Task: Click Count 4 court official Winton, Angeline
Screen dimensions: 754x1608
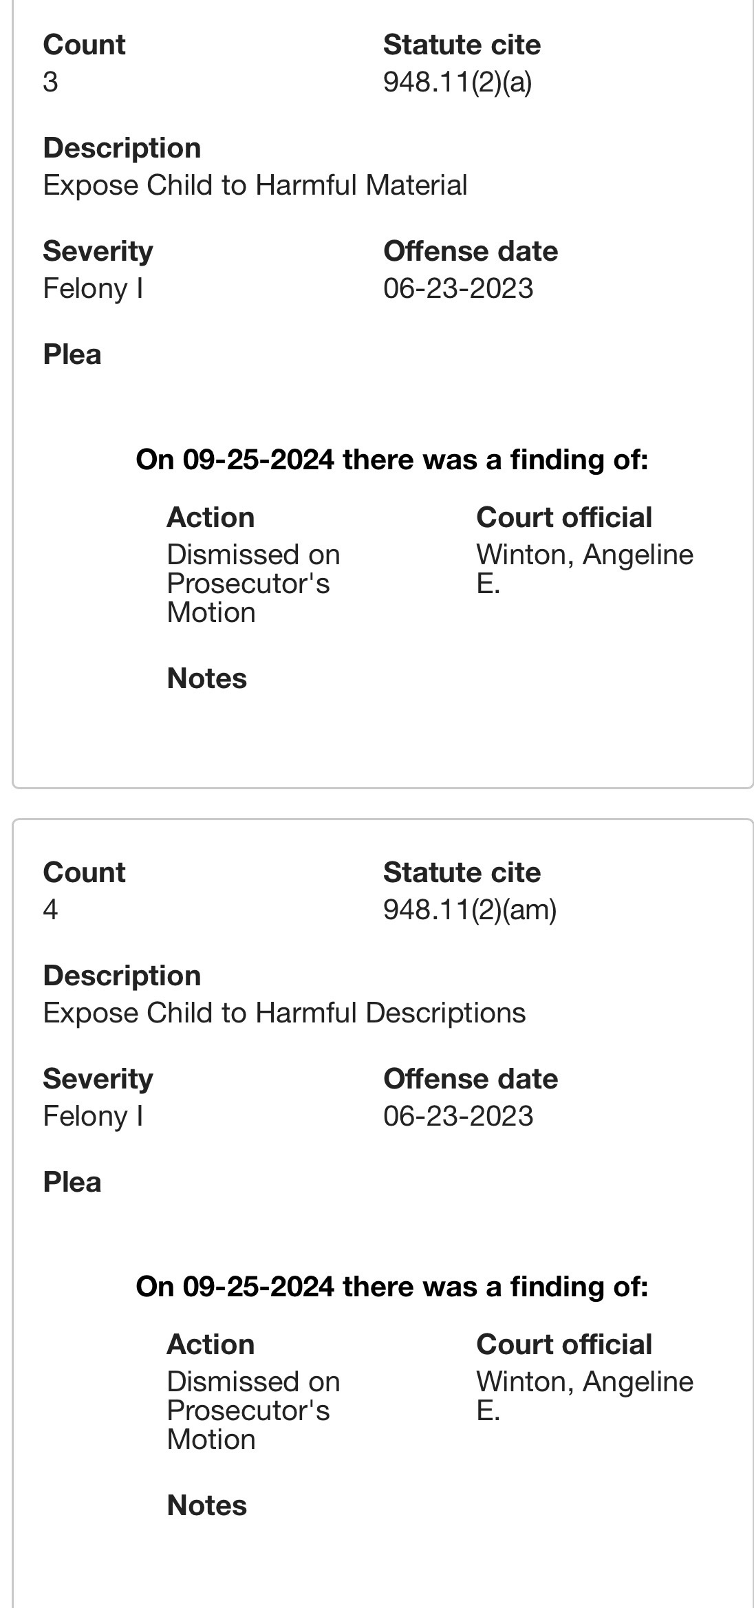Action: click(x=585, y=1395)
